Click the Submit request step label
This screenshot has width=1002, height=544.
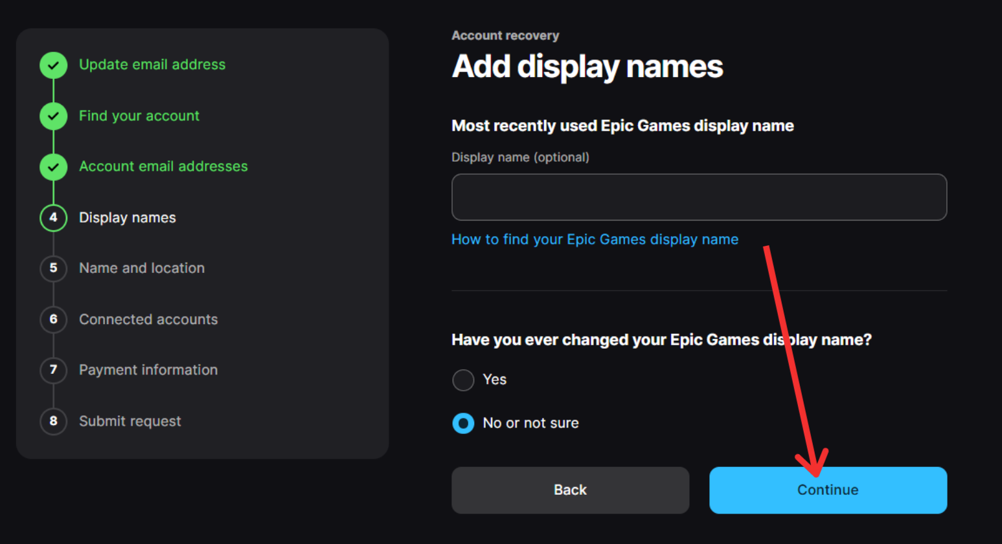click(x=130, y=421)
